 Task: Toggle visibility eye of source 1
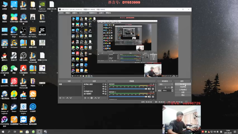pyautogui.click(x=103, y=89)
